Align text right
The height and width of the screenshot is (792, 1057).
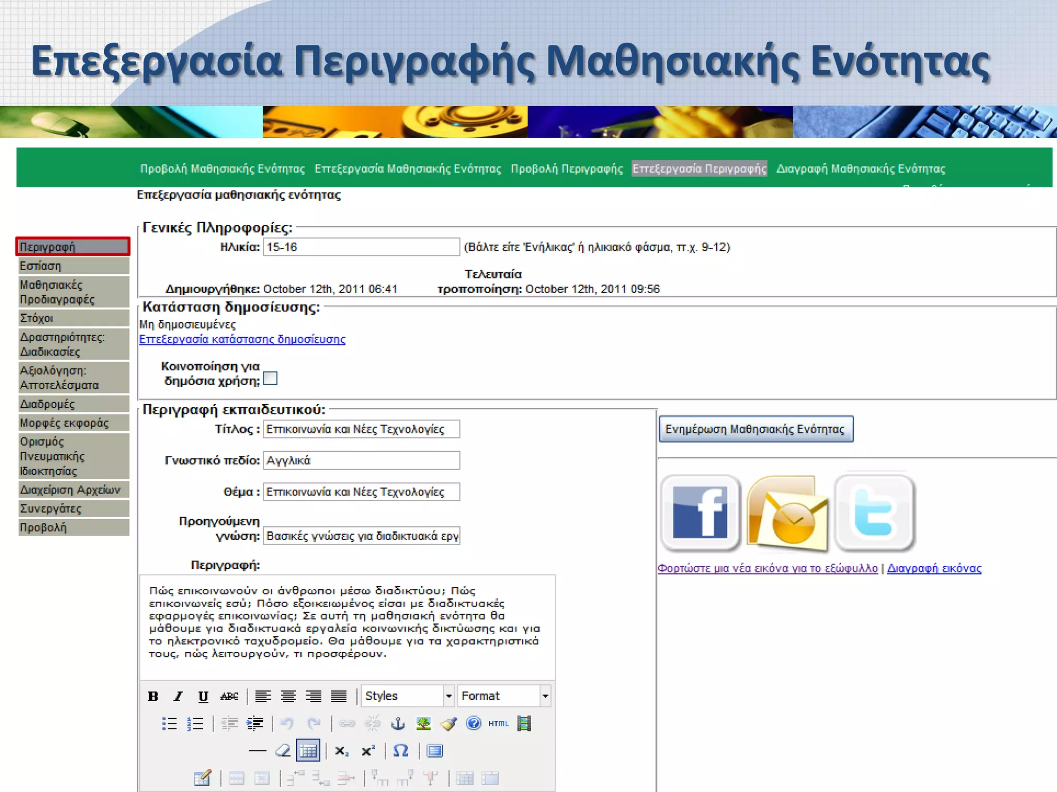point(313,696)
